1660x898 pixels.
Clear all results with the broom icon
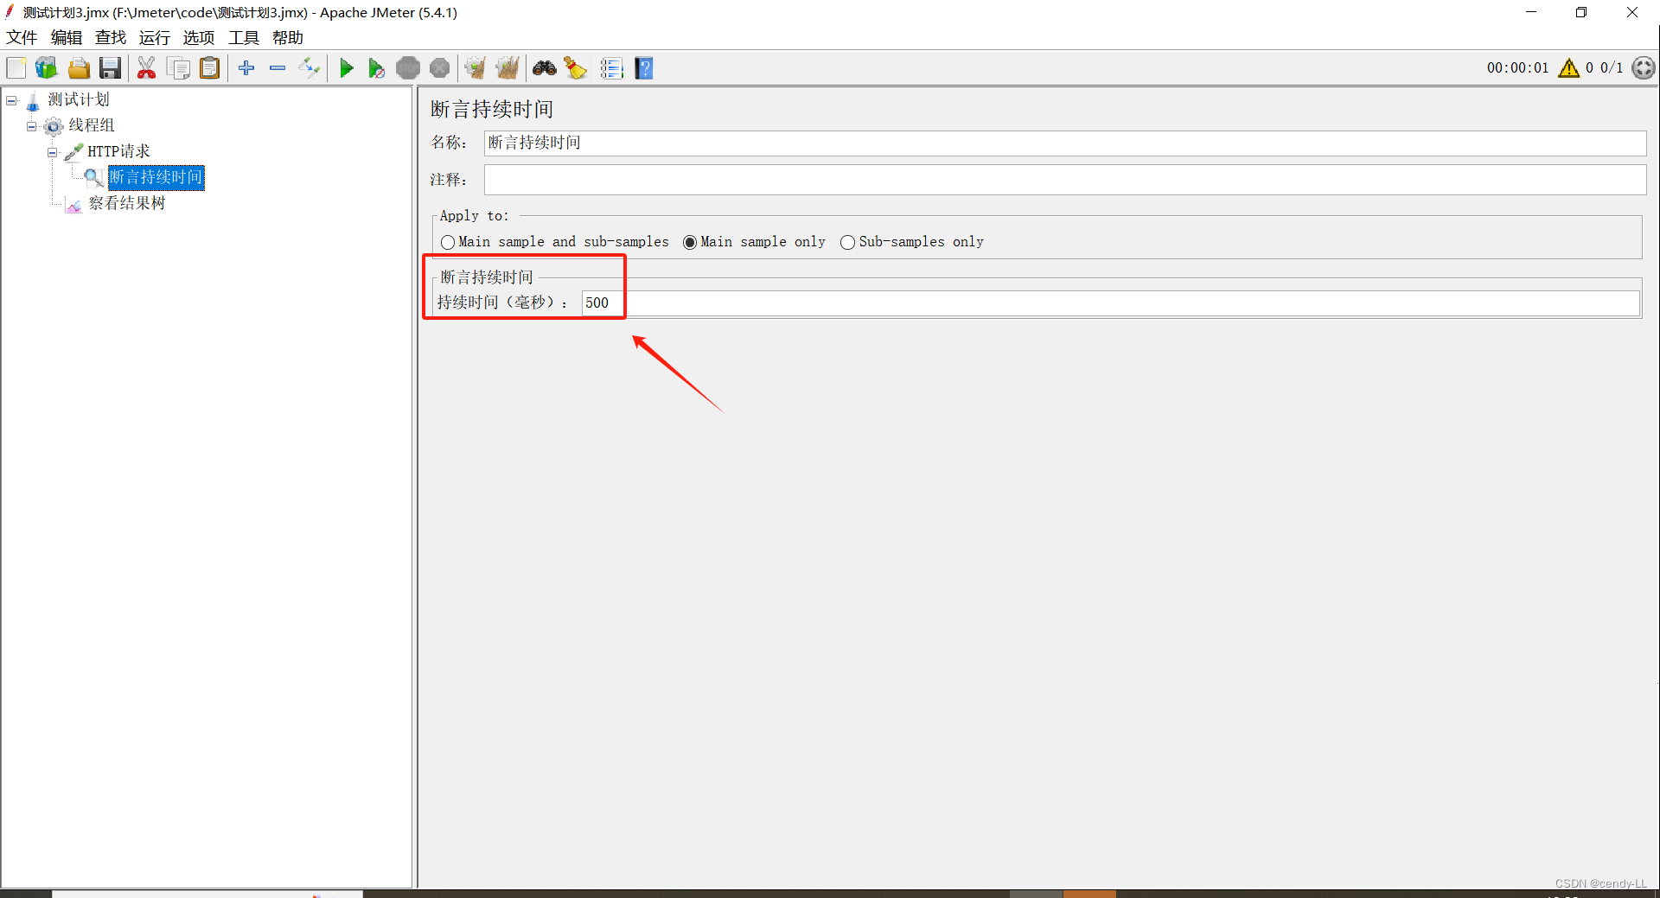pos(575,67)
